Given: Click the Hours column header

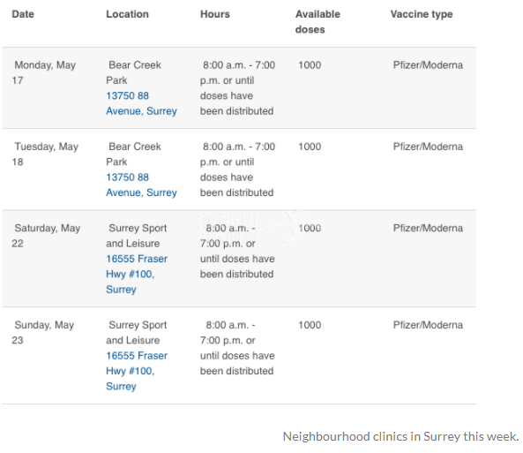Looking at the screenshot, I should click(x=215, y=14).
